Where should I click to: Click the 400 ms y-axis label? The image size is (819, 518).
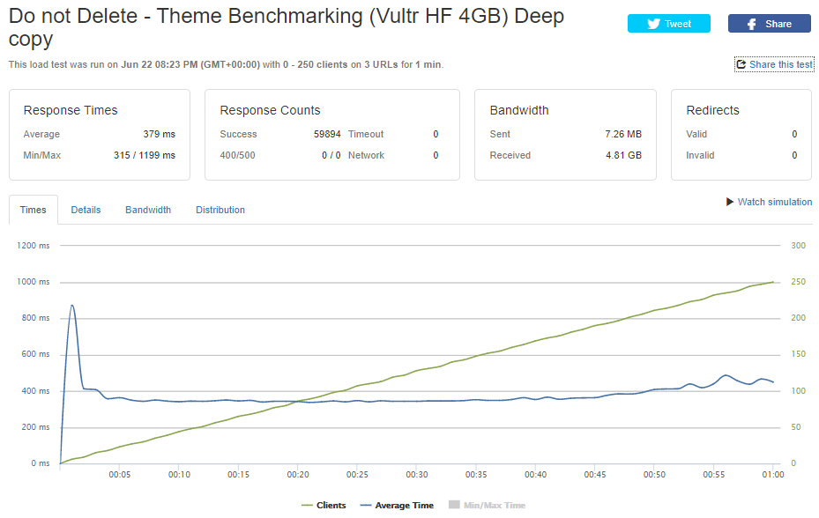(x=35, y=390)
